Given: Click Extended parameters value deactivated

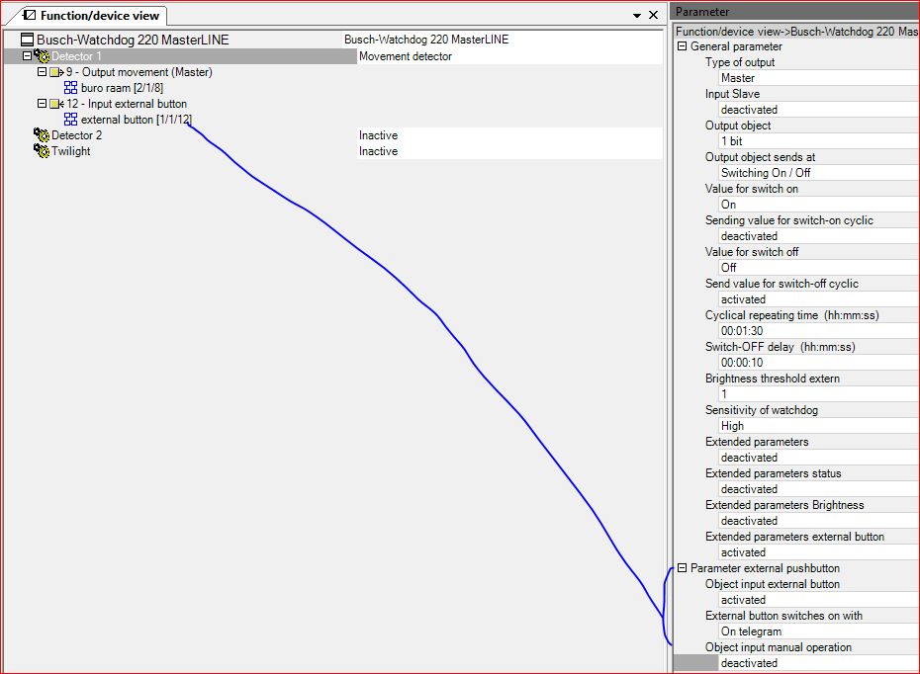Looking at the screenshot, I should (819, 458).
